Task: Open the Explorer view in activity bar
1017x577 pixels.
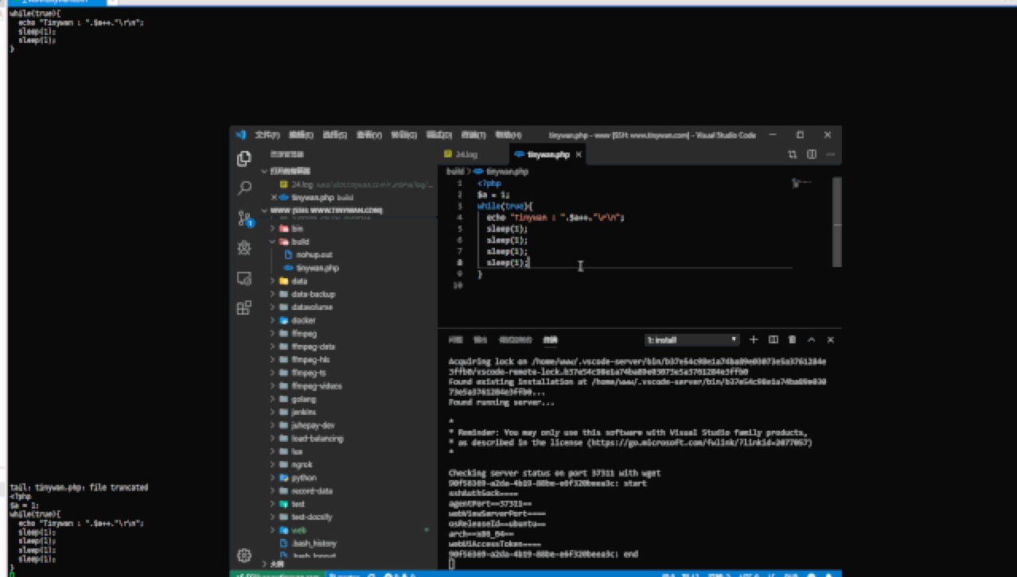Action: (244, 159)
